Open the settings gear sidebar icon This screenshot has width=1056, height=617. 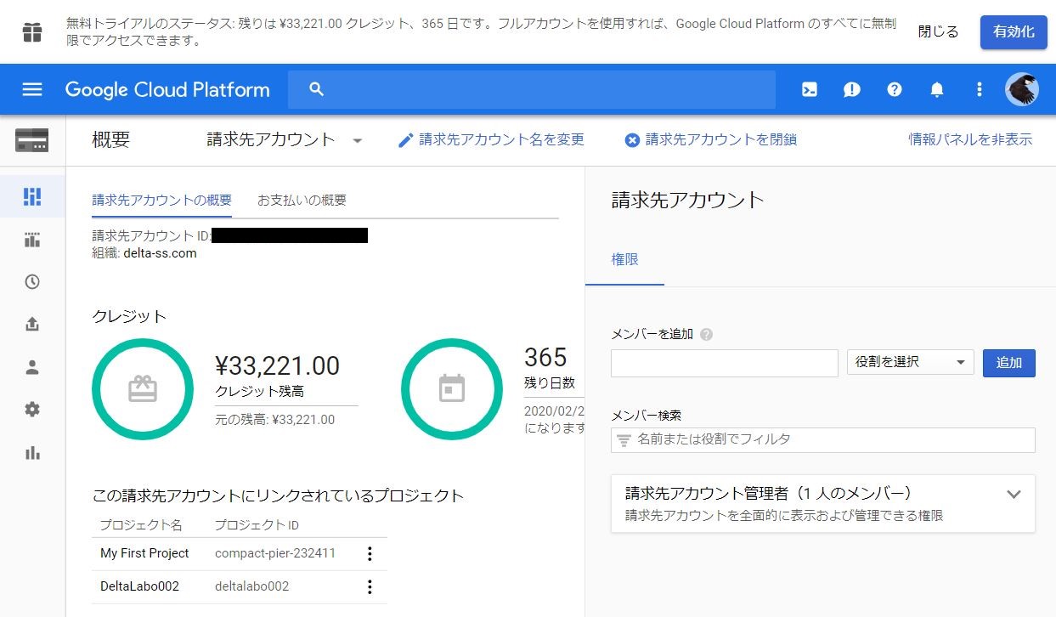pyautogui.click(x=32, y=410)
